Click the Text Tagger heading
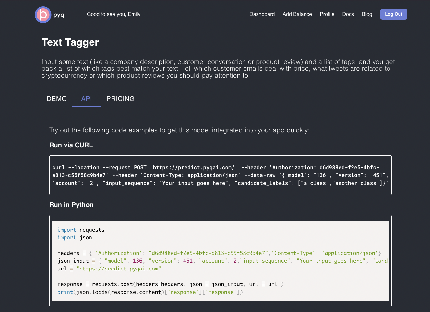The image size is (430, 312). point(70,42)
